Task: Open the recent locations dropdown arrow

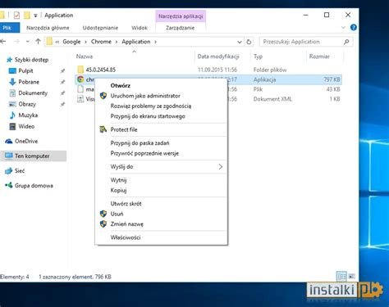Action: click(x=28, y=42)
